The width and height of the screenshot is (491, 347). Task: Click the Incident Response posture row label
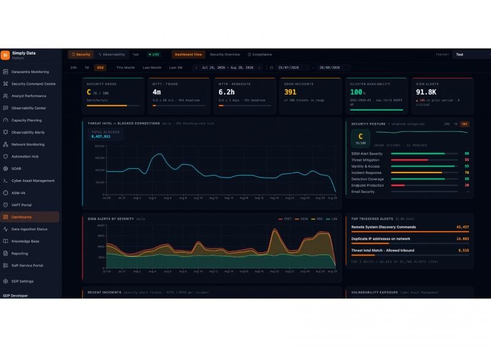tap(366, 173)
